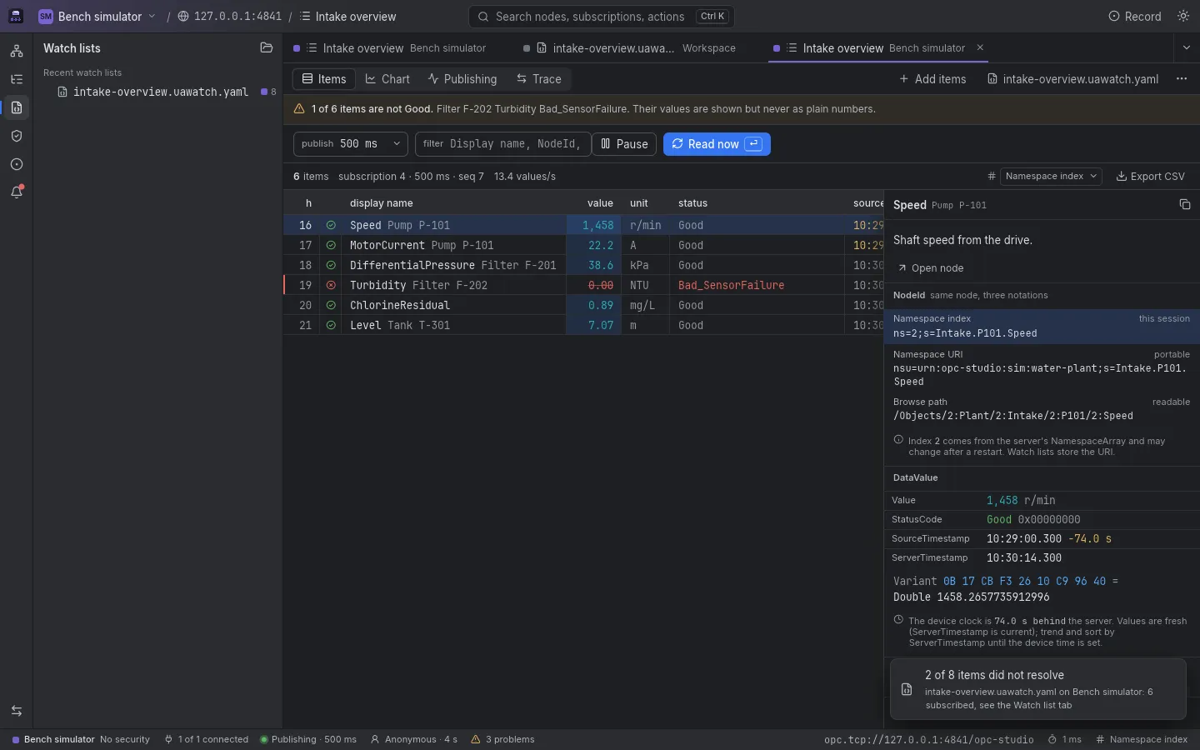Export the table as CSV

[1150, 177]
